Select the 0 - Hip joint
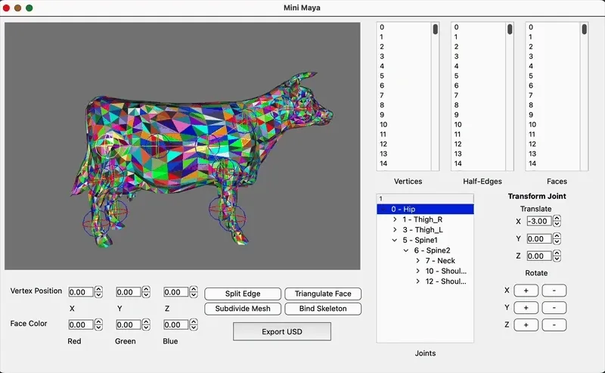605x373 pixels. click(x=403, y=209)
